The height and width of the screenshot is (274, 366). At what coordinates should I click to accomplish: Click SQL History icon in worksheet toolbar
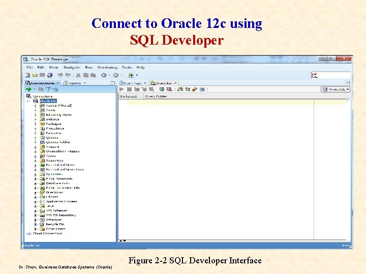202,89
